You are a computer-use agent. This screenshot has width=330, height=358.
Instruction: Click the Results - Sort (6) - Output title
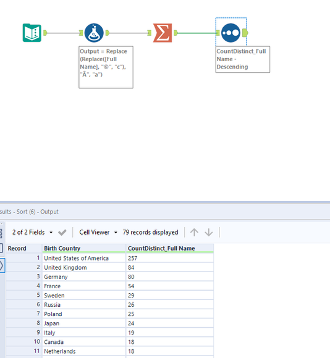click(29, 212)
